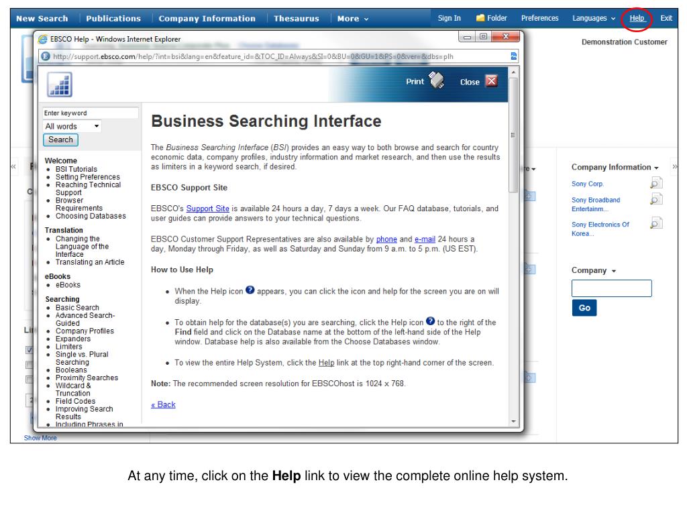Image resolution: width=687 pixels, height=515 pixels.
Task: Click the Exit link
Action: [666, 18]
